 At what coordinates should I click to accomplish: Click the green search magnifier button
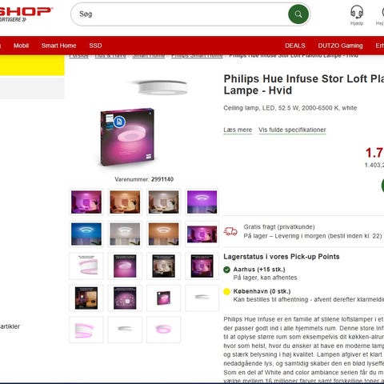point(298,14)
